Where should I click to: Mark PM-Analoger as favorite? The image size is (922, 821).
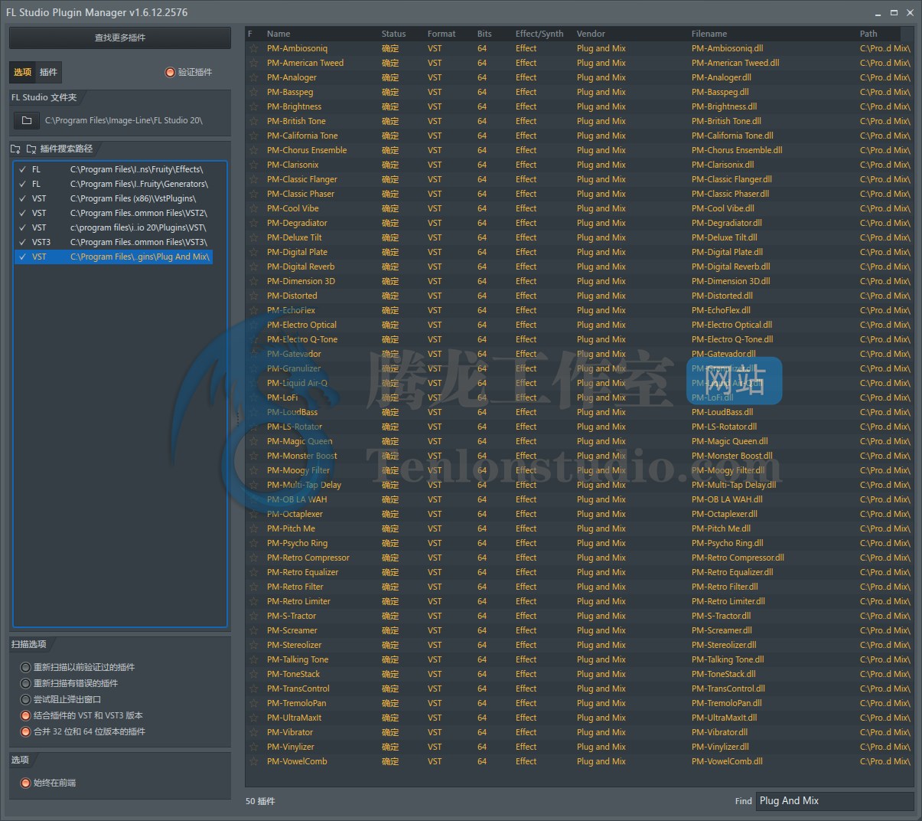click(x=253, y=77)
